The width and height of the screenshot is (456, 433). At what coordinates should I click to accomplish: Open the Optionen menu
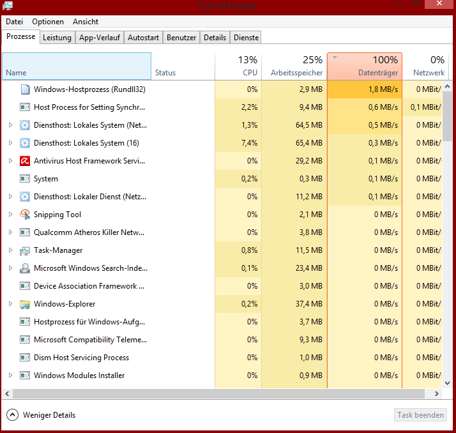click(48, 22)
